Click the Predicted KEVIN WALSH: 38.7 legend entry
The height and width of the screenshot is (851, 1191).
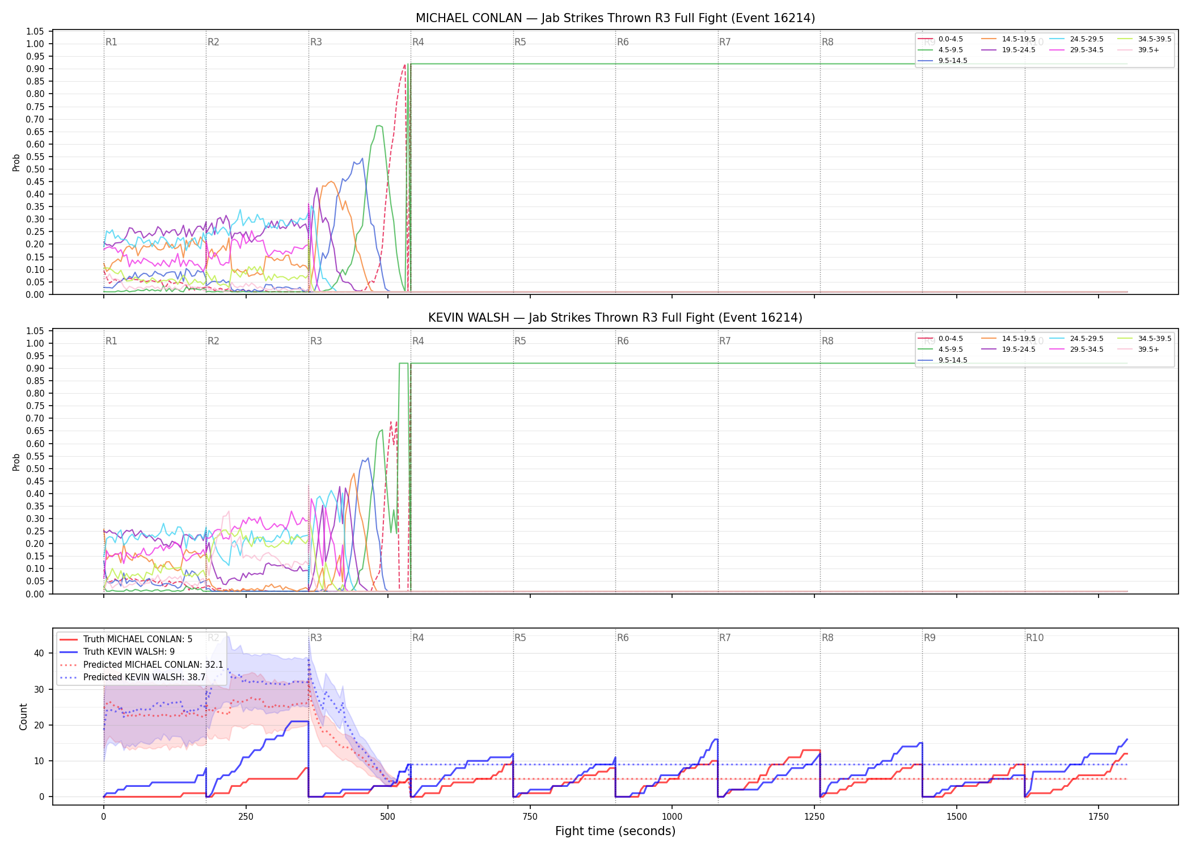tap(133, 677)
